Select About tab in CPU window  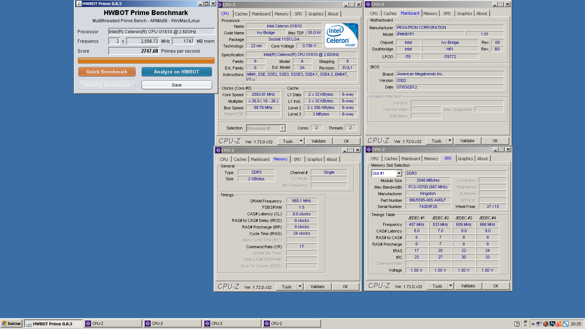pos(333,14)
